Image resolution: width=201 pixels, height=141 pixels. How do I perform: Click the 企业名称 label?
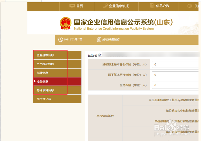[95, 55]
